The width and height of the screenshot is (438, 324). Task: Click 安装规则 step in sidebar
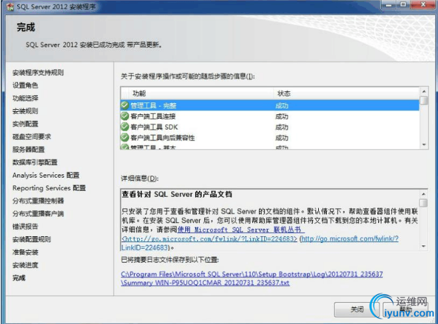25,111
